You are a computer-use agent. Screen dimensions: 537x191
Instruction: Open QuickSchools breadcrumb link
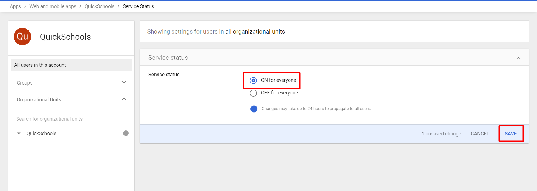click(x=99, y=6)
